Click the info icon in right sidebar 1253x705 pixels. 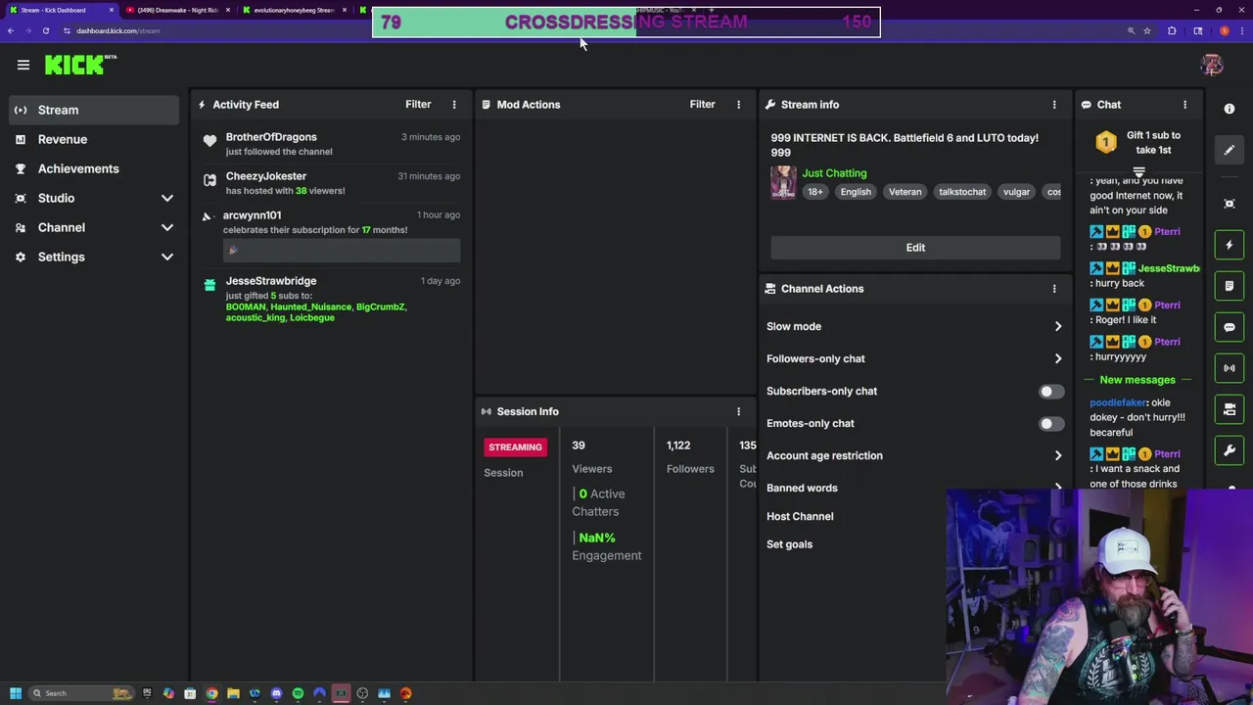1230,109
